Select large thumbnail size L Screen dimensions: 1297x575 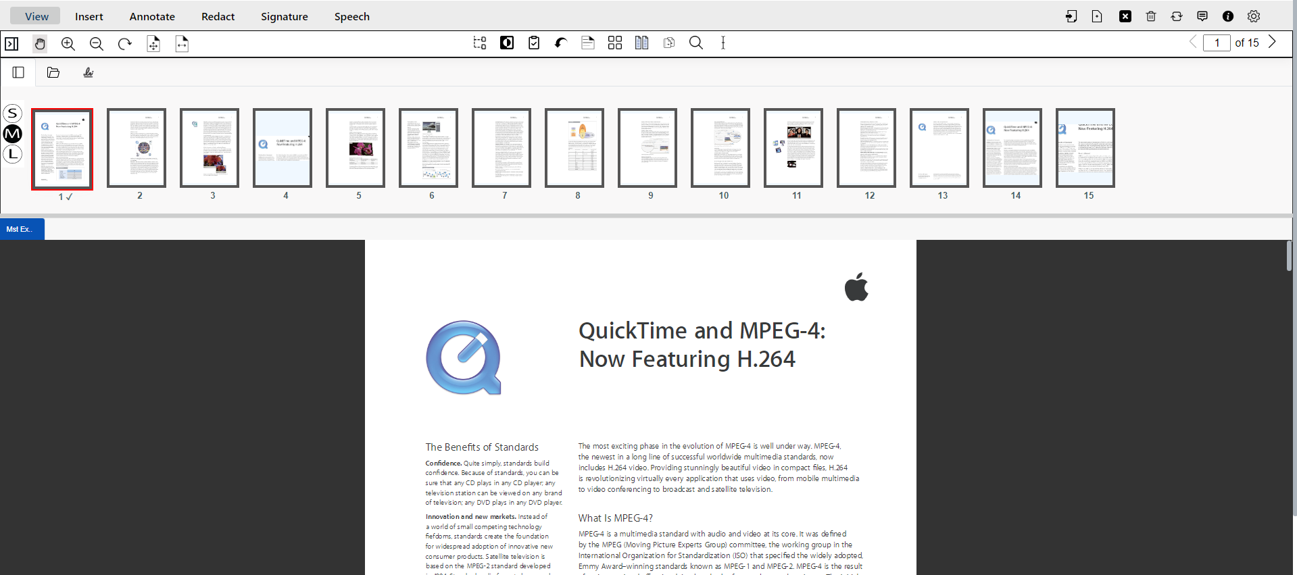point(13,154)
